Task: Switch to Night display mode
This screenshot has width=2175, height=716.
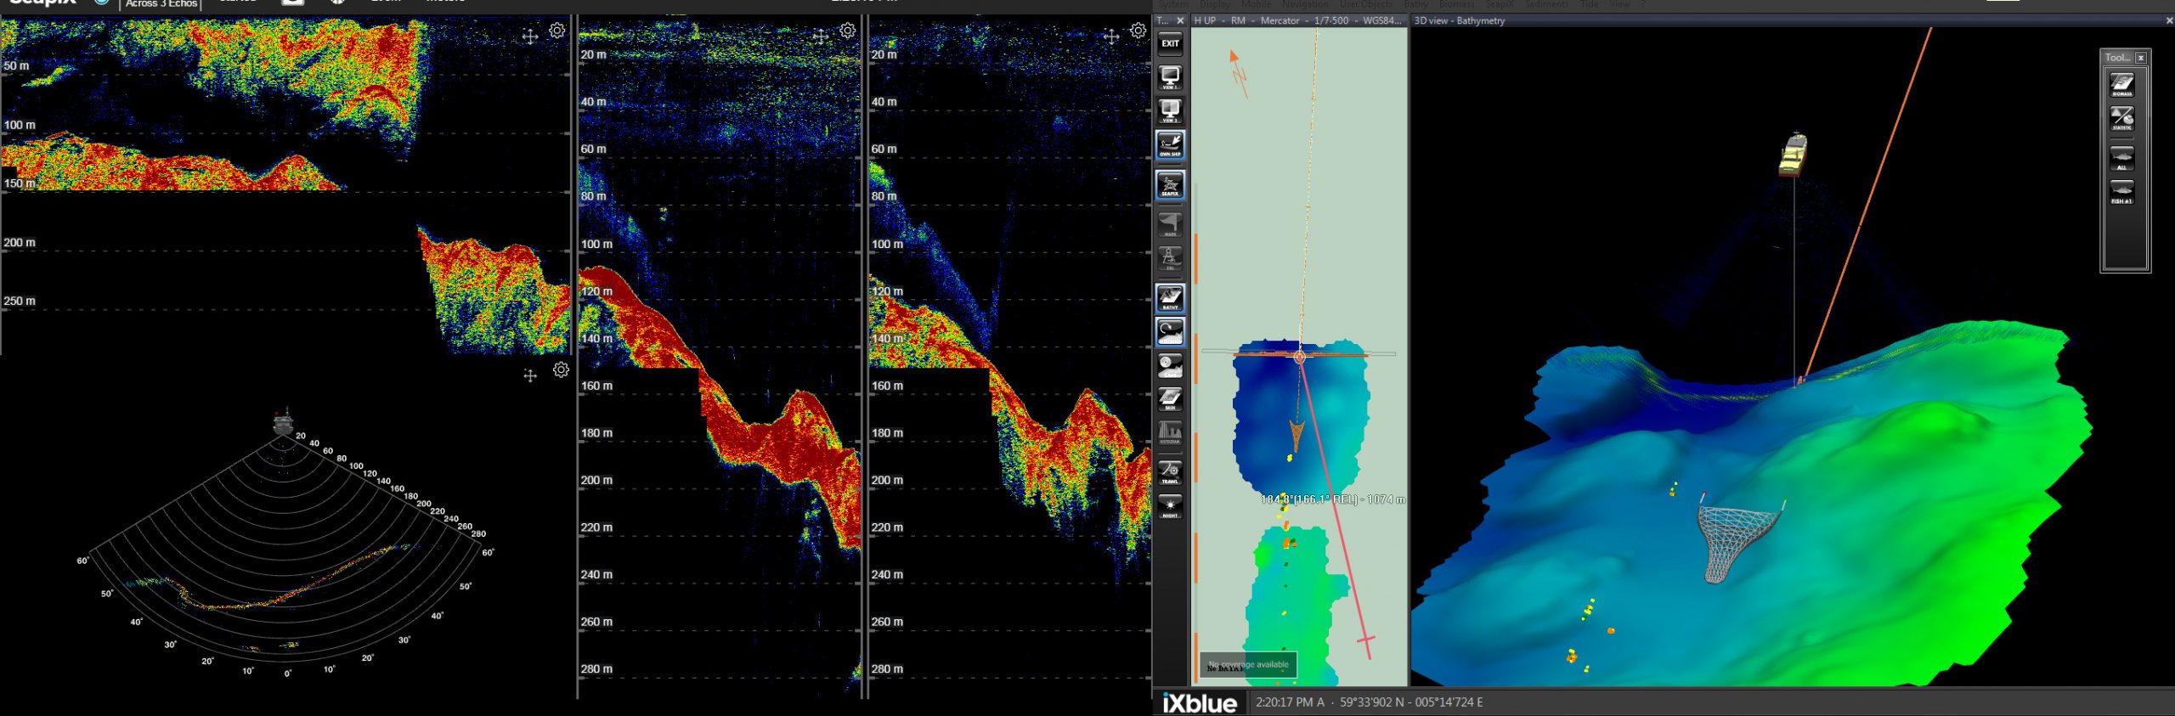Action: tap(1170, 506)
